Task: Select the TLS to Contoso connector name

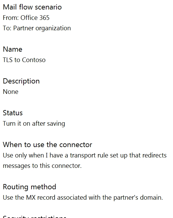Action: [24, 60]
